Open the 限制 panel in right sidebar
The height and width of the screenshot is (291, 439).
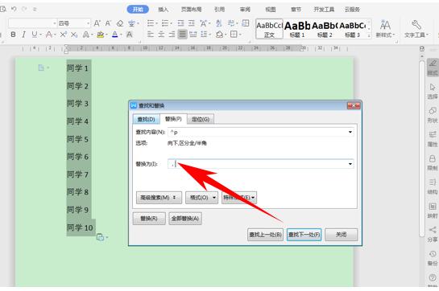[433, 162]
